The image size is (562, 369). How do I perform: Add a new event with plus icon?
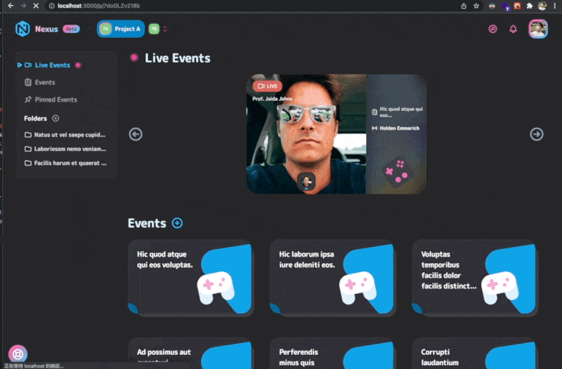177,223
